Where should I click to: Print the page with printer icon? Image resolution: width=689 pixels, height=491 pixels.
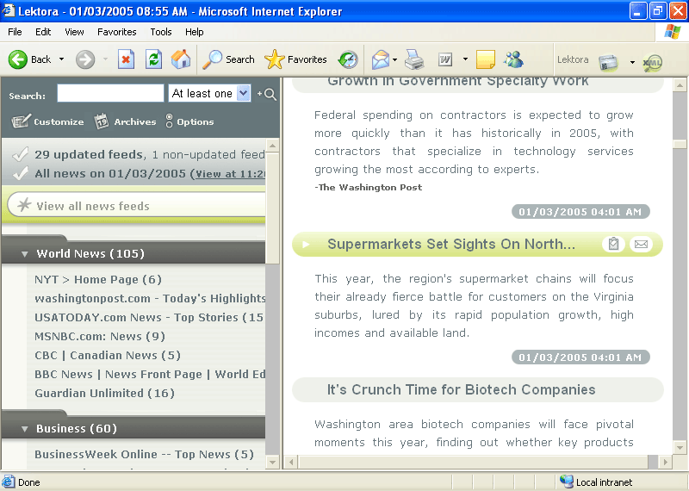tap(414, 59)
